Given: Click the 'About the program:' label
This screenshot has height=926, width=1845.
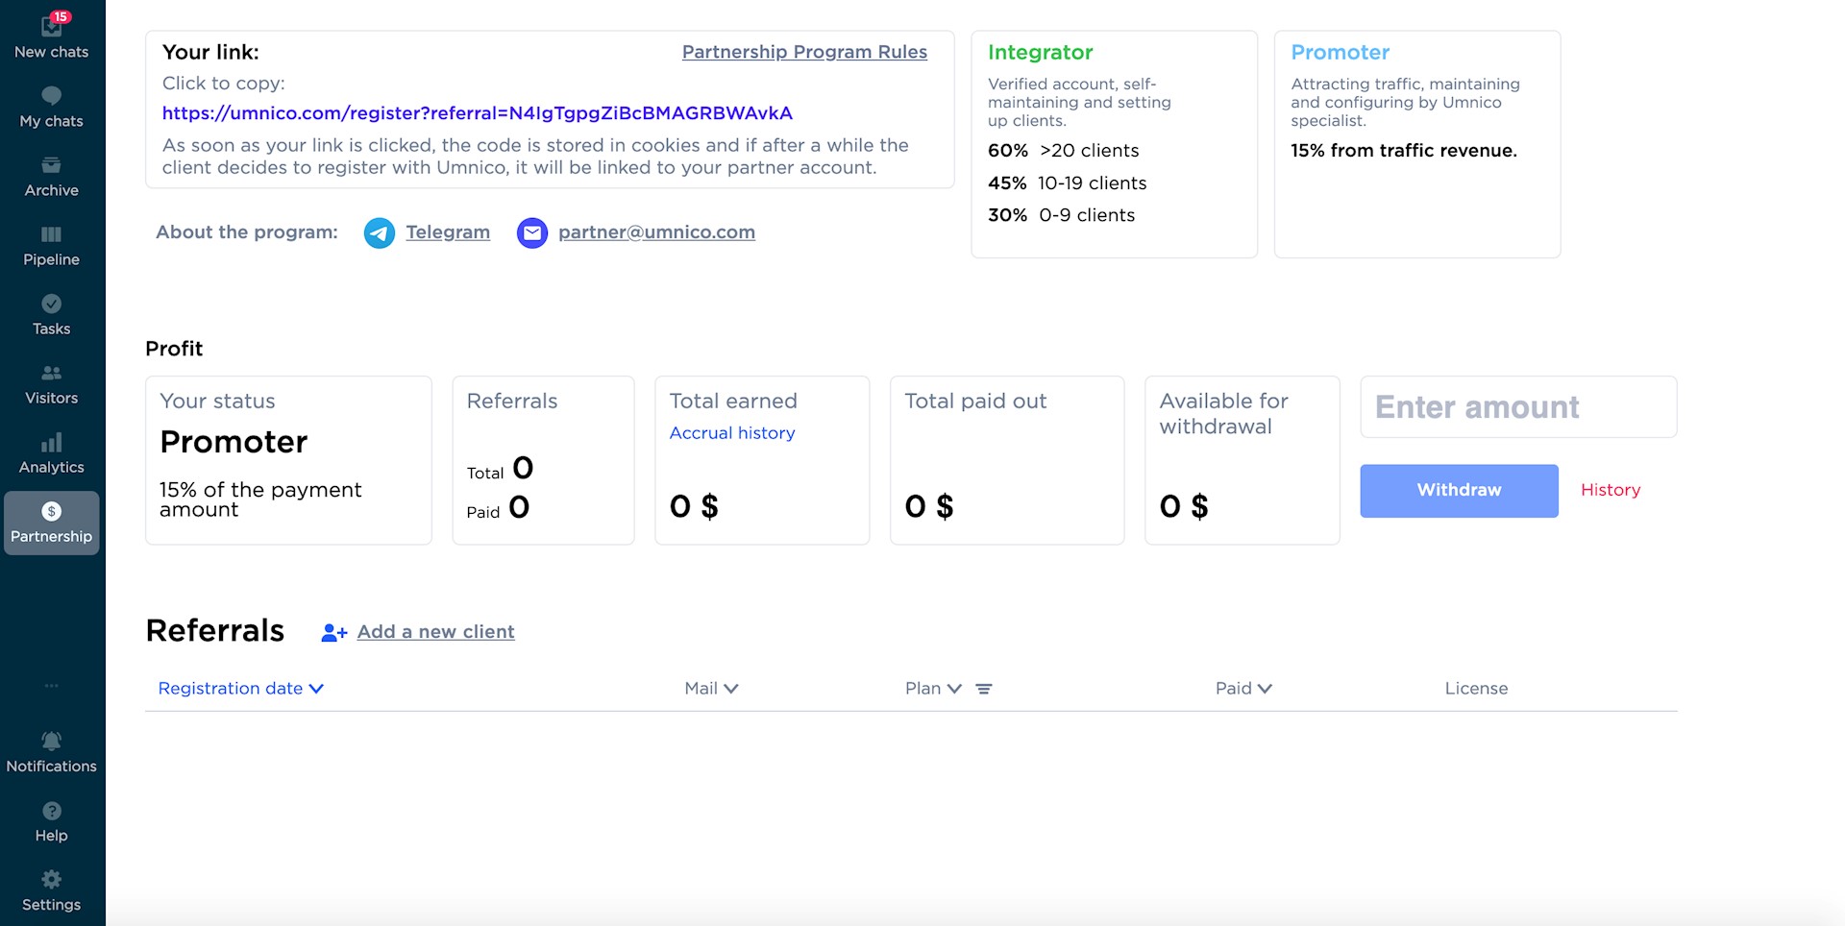Looking at the screenshot, I should 247,232.
